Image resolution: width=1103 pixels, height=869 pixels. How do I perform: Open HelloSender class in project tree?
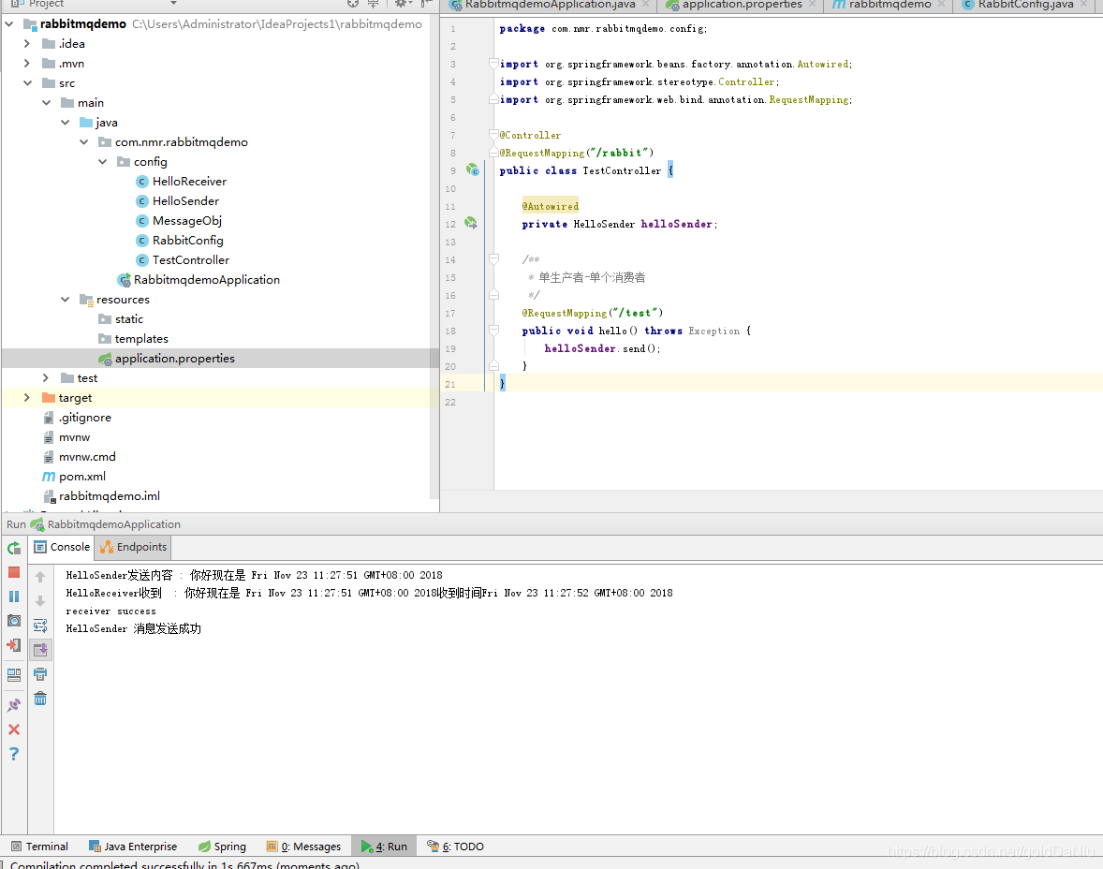(178, 201)
